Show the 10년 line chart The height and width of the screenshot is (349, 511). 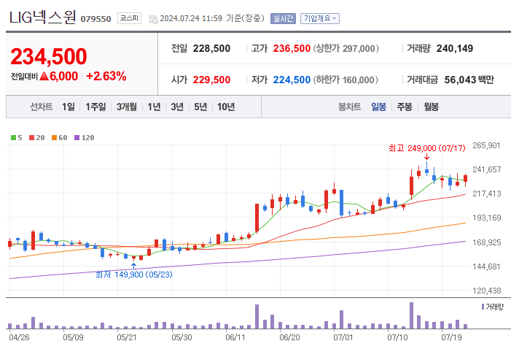point(226,107)
